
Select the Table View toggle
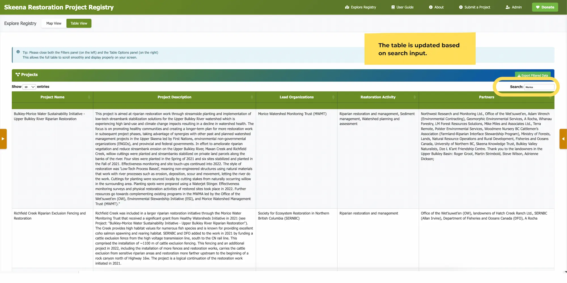coord(79,23)
